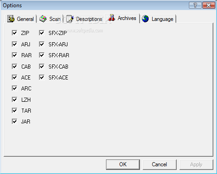The height and width of the screenshot is (174, 217).
Task: Toggle the ARC checkbox
Action: 14,88
